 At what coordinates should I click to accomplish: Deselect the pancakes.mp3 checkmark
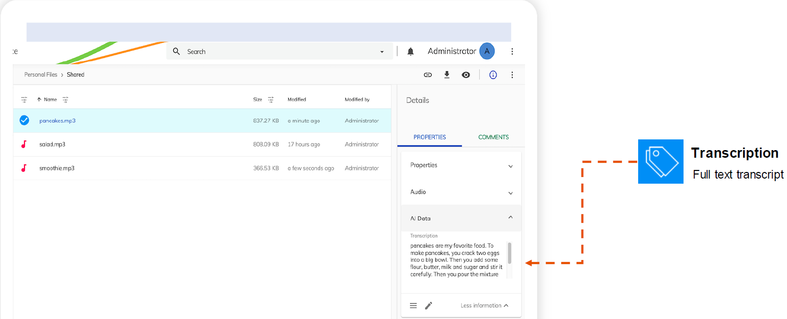24,121
